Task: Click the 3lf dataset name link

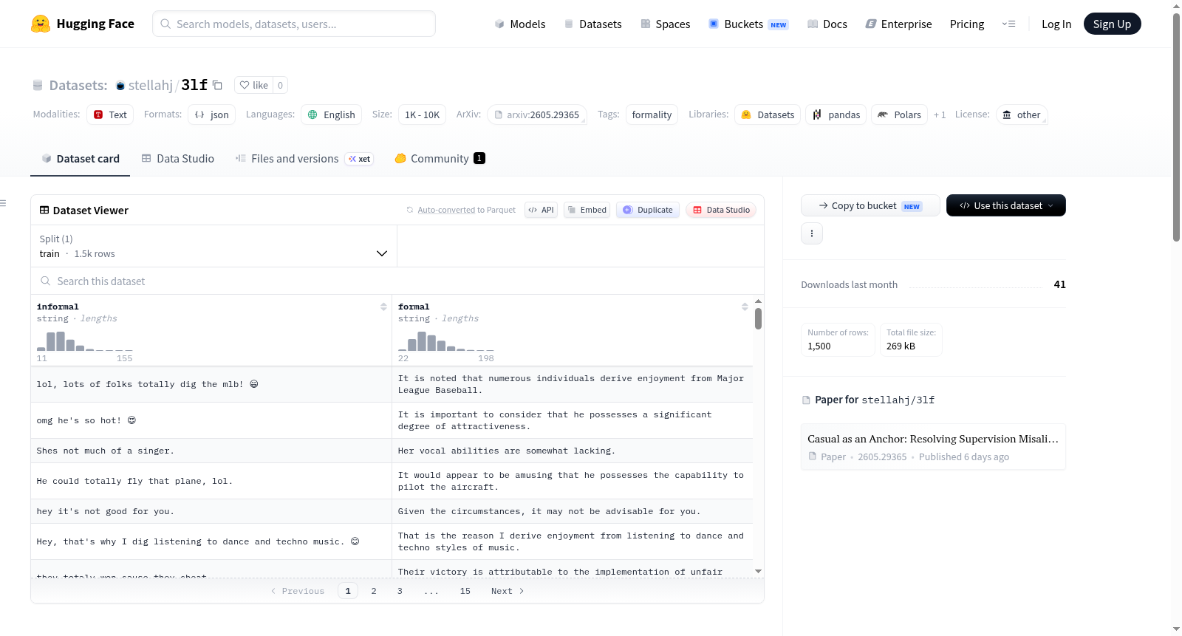Action: (194, 85)
